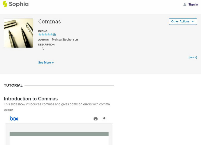Click the first rating star
201x145 pixels.
tap(40, 34)
